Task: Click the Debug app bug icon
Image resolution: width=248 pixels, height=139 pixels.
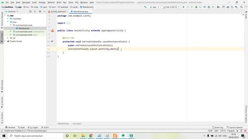Action: (196, 7)
